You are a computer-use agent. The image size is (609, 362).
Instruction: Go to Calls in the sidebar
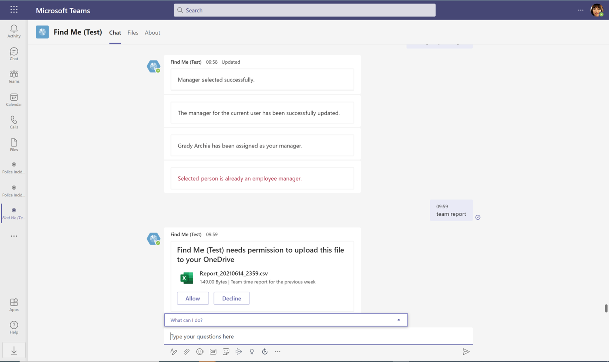[14, 122]
